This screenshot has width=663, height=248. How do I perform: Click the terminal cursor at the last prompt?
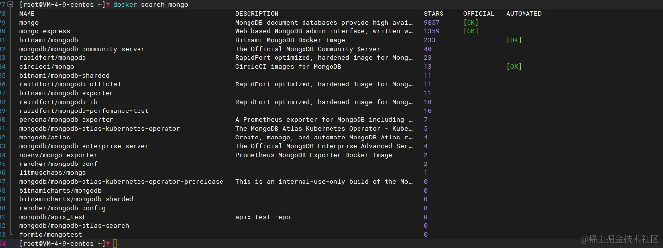pos(115,243)
